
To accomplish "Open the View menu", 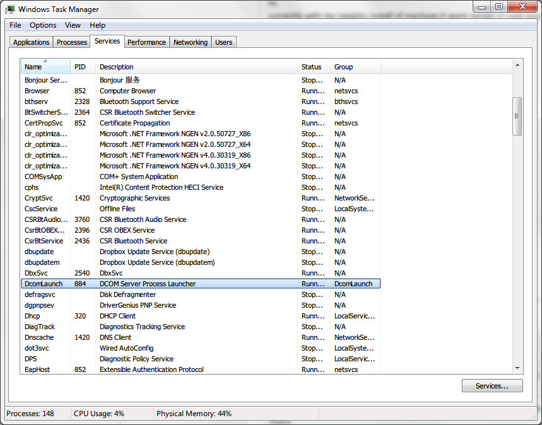I will click(73, 25).
